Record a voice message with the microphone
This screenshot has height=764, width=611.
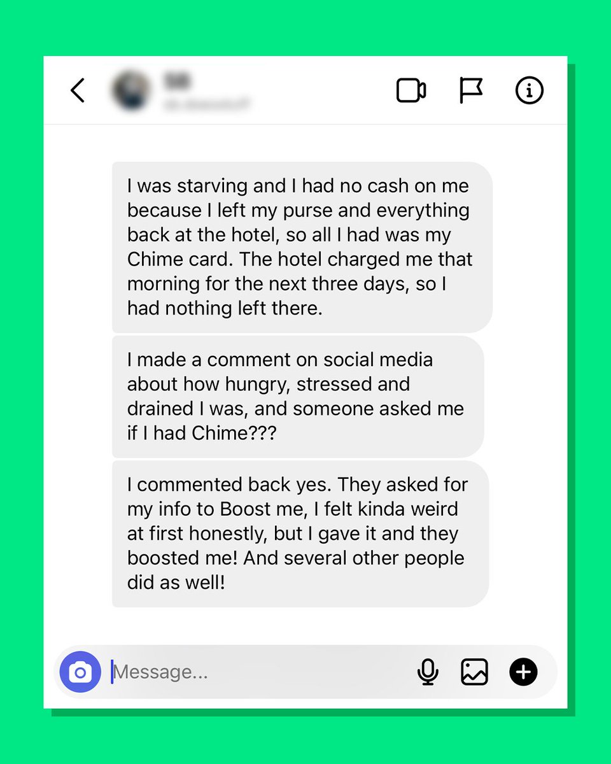(428, 672)
